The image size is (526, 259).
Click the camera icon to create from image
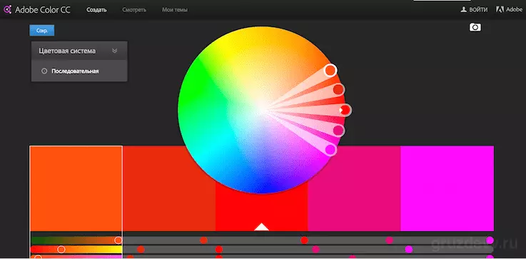[x=475, y=28]
